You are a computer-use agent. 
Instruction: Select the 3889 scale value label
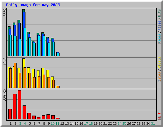click(x=5, y=13)
